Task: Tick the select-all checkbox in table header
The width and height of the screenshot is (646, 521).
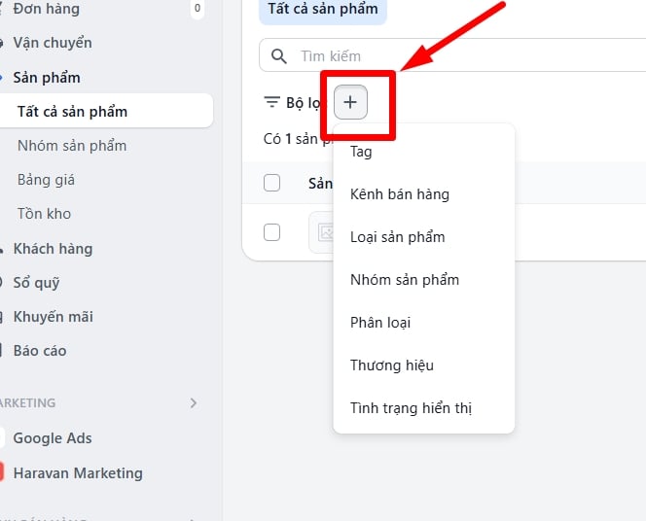Action: tap(272, 183)
